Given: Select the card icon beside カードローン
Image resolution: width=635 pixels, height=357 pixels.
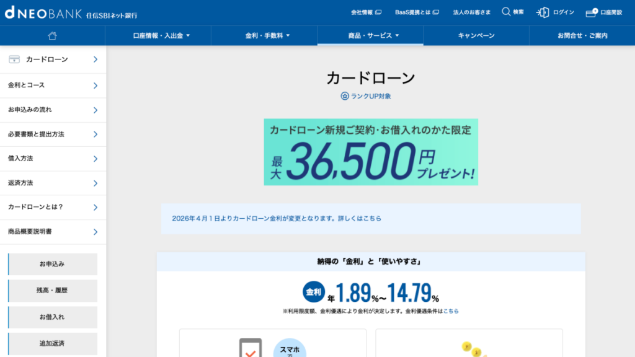Looking at the screenshot, I should [x=16, y=60].
